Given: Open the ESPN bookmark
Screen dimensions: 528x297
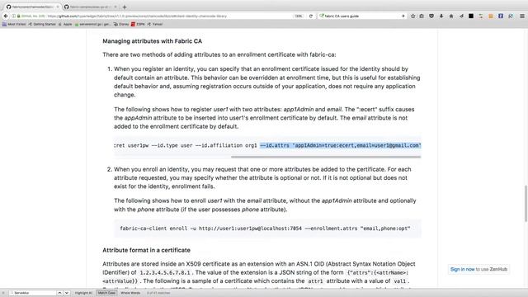Looking at the screenshot, I should pos(138,24).
